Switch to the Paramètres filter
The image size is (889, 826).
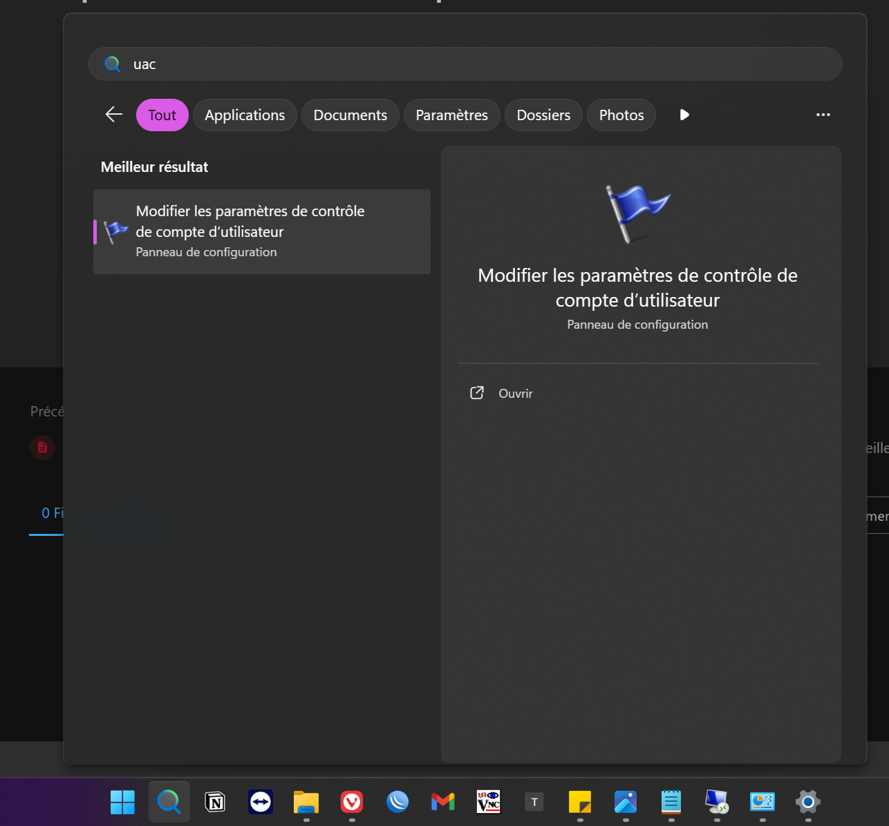[x=452, y=115]
